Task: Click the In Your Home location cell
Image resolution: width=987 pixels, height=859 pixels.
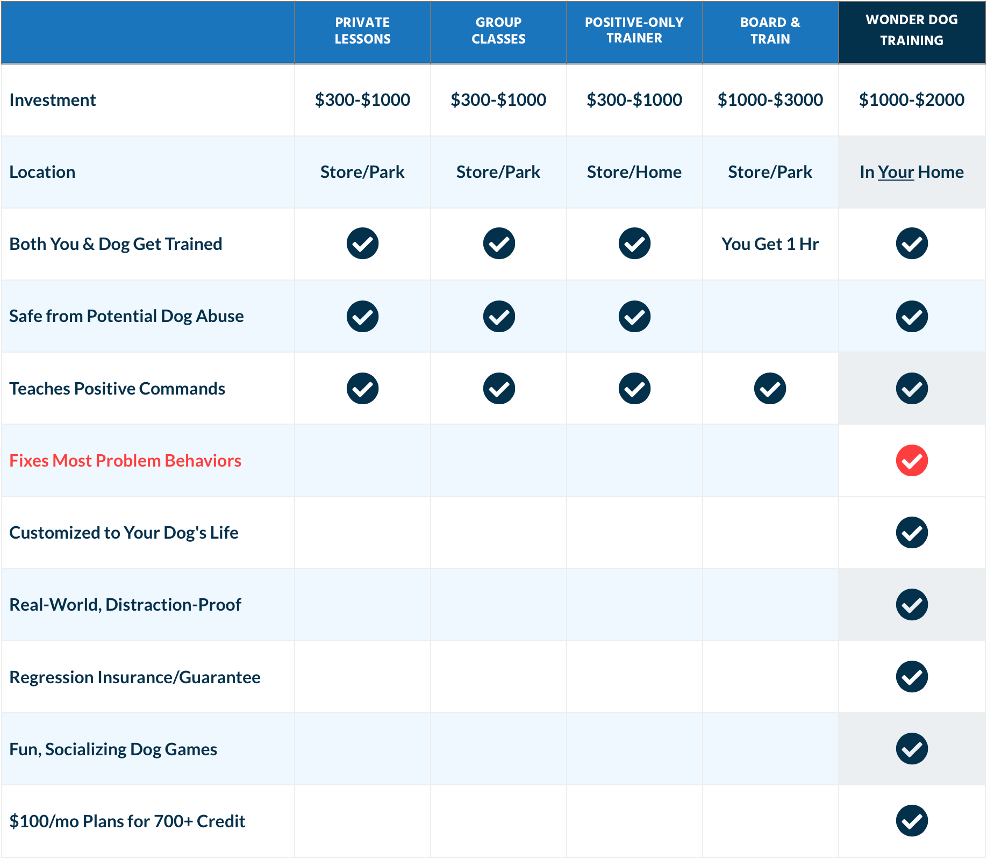Action: coord(912,172)
